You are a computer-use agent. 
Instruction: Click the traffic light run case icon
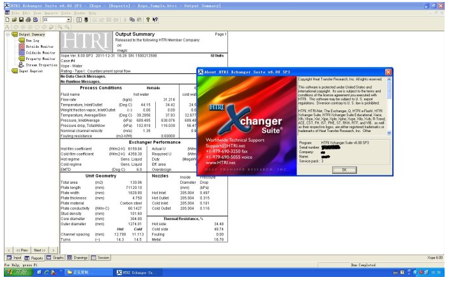click(x=86, y=20)
